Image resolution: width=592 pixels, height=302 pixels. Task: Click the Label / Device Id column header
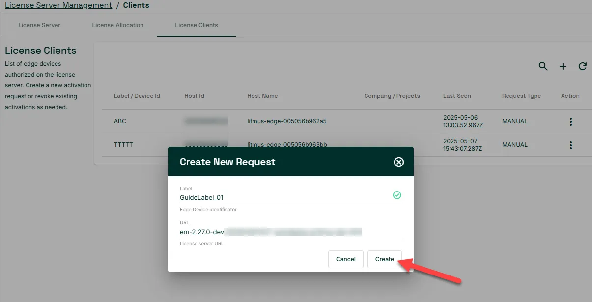(x=137, y=96)
